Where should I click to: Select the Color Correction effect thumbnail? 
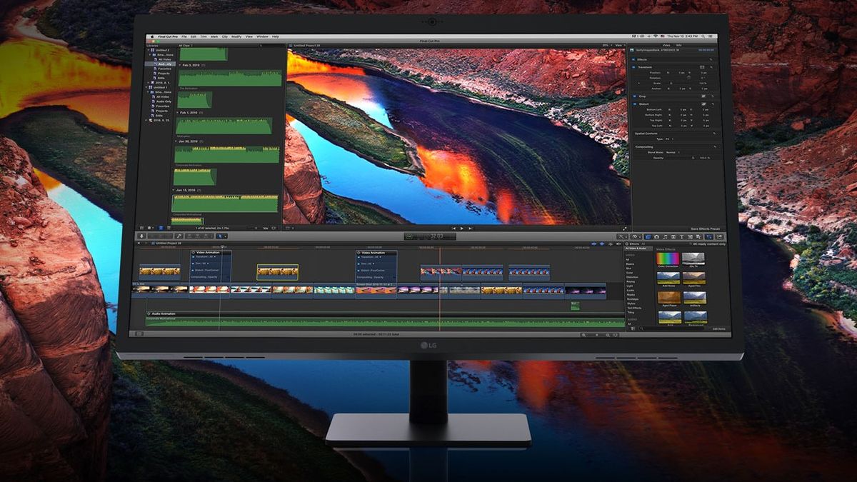(x=668, y=258)
